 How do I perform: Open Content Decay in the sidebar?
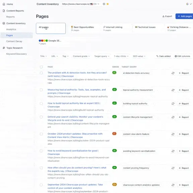point(14,41)
